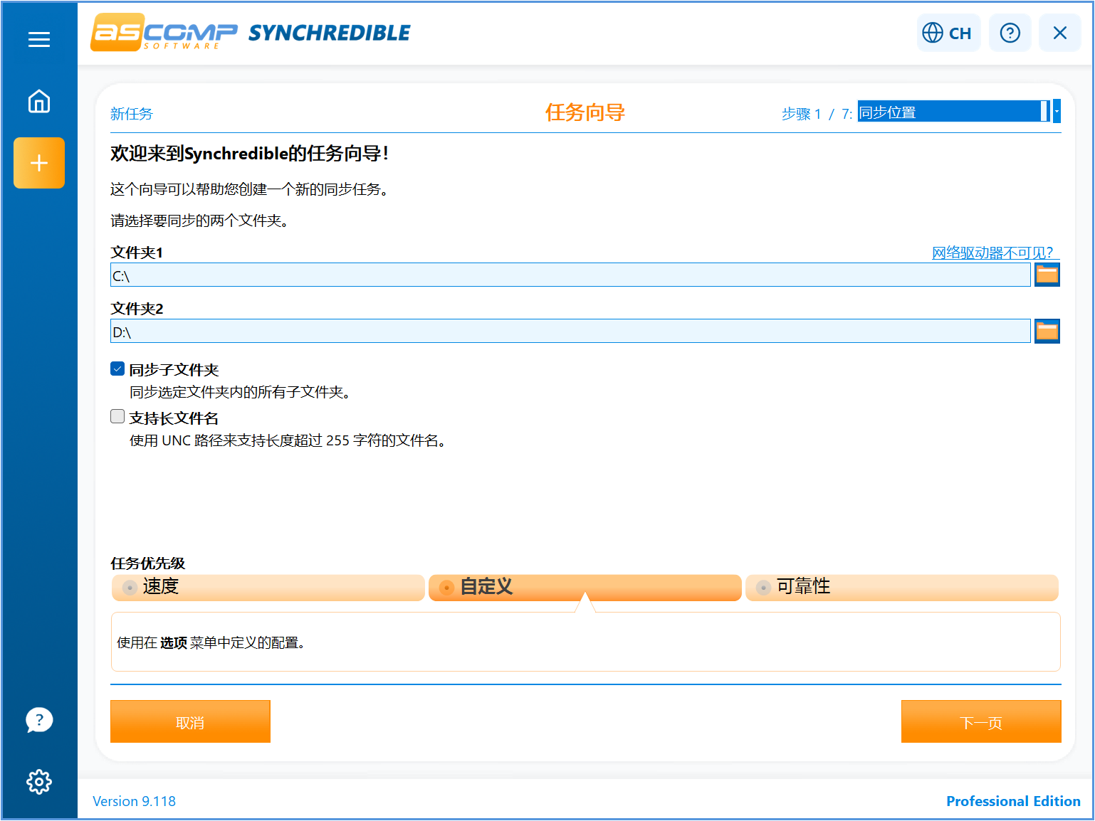Screen dimensions: 1095x821
Task: Click the 下一页 button
Action: (981, 721)
